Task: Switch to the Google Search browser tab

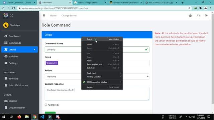Action: point(90,3)
